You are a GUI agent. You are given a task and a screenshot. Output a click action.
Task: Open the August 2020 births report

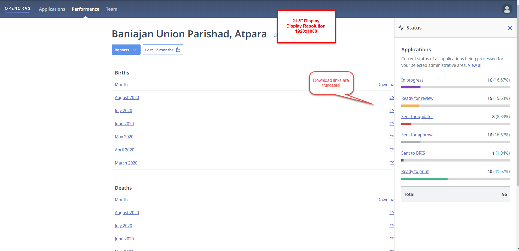(127, 97)
